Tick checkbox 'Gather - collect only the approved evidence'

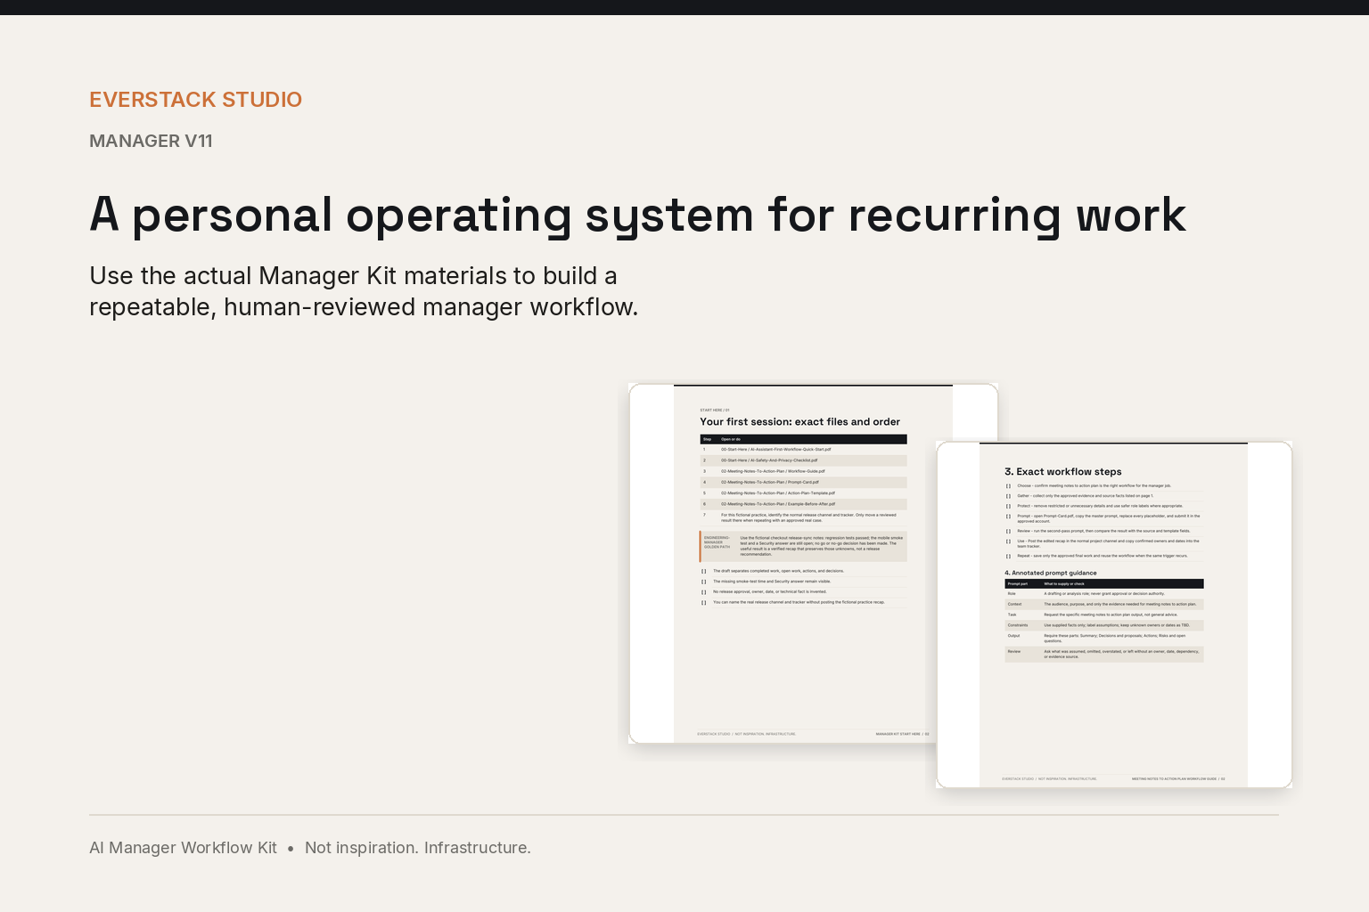[x=1009, y=496]
